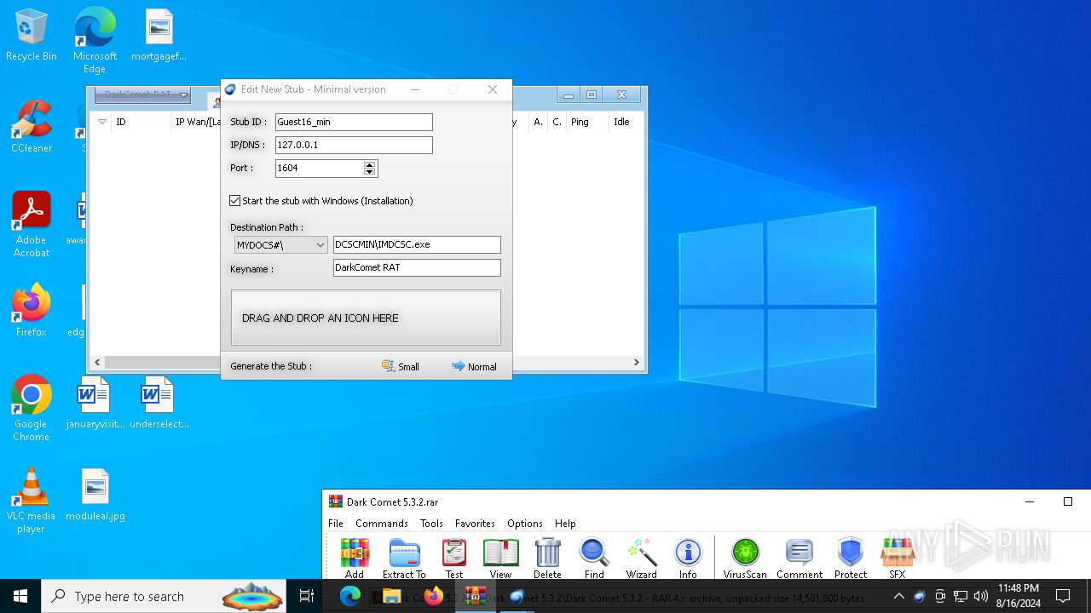Click Edge icon in the taskbar
This screenshot has height=613, width=1091.
tap(350, 596)
